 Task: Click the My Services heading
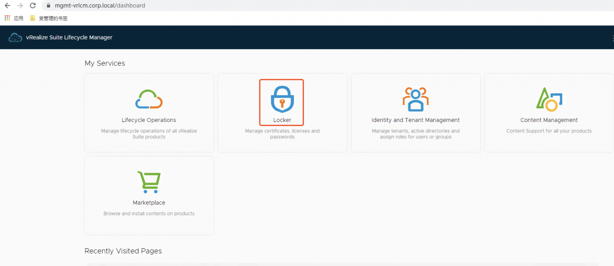coord(105,63)
